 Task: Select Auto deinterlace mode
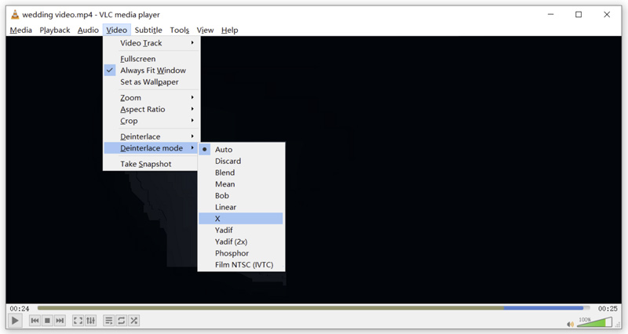coord(241,149)
